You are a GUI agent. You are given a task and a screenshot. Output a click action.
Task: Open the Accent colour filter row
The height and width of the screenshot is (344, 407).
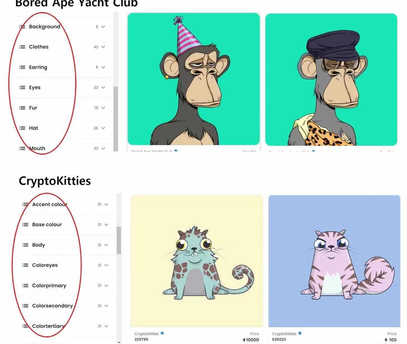pyautogui.click(x=66, y=204)
